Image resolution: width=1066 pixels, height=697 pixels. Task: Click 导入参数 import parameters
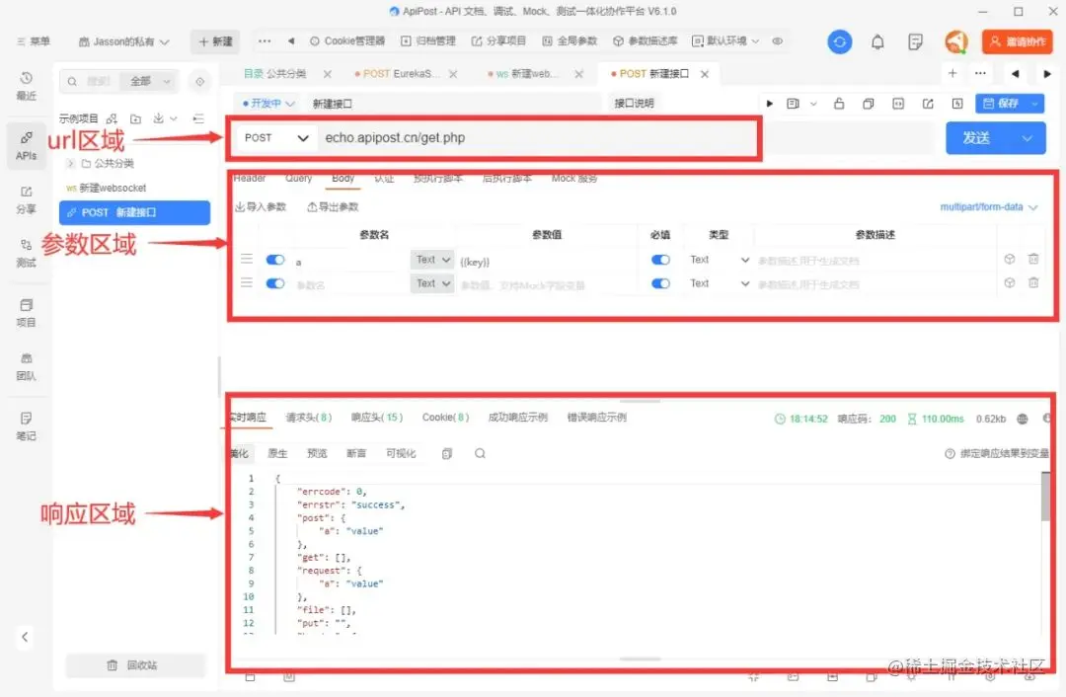point(261,206)
